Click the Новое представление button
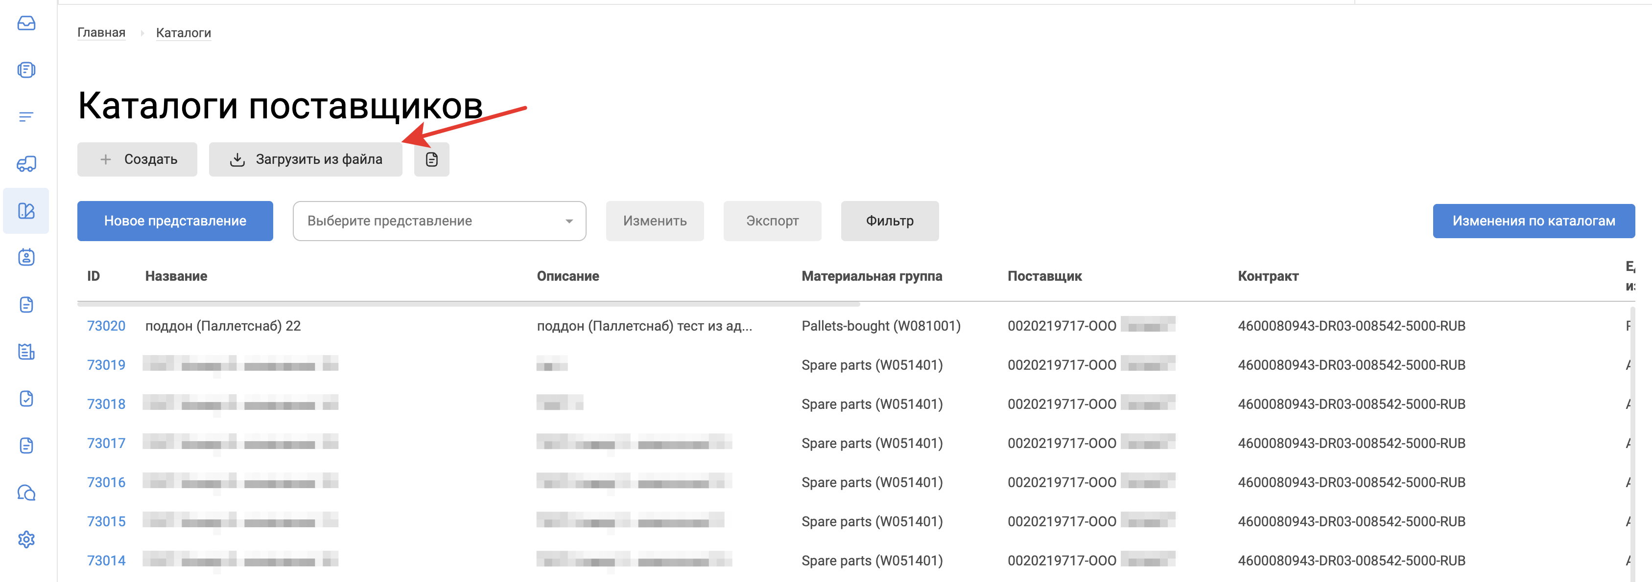The image size is (1652, 582). pos(175,221)
